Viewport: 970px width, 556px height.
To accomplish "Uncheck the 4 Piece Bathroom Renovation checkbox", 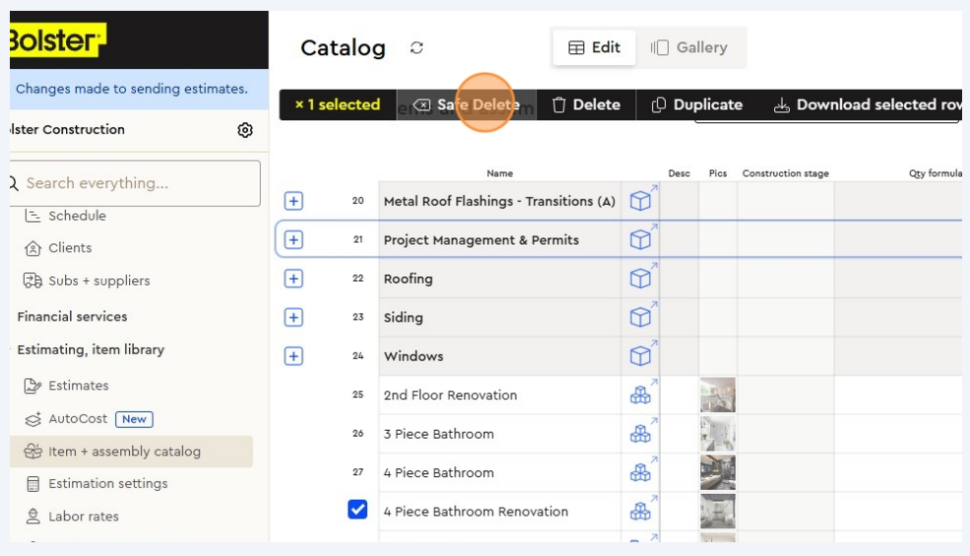I will pos(357,510).
